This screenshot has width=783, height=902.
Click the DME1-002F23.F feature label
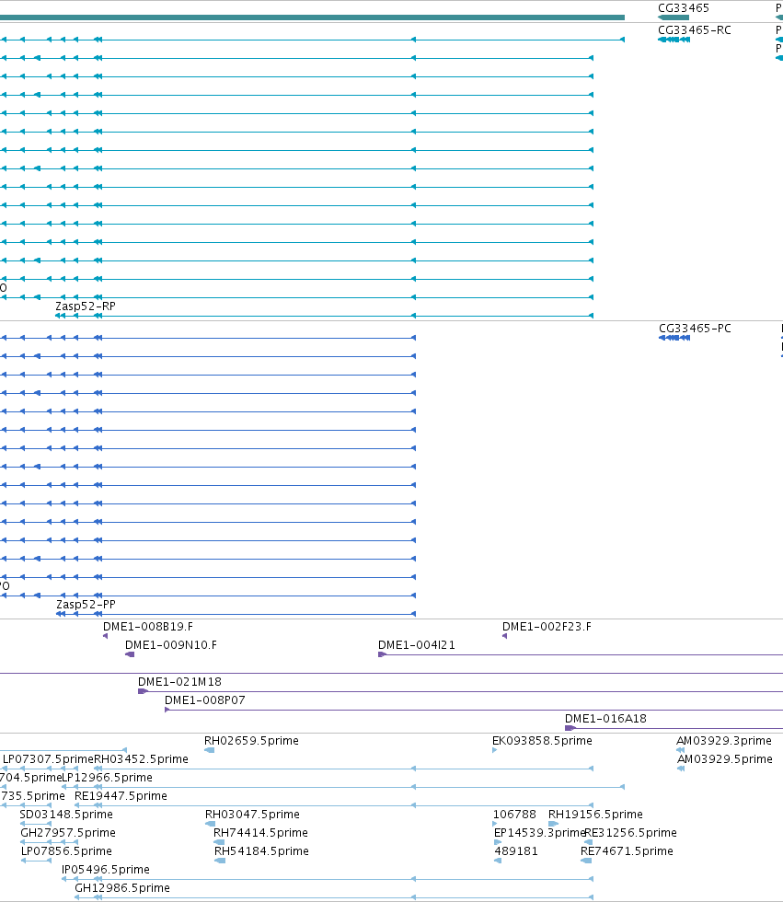[547, 627]
